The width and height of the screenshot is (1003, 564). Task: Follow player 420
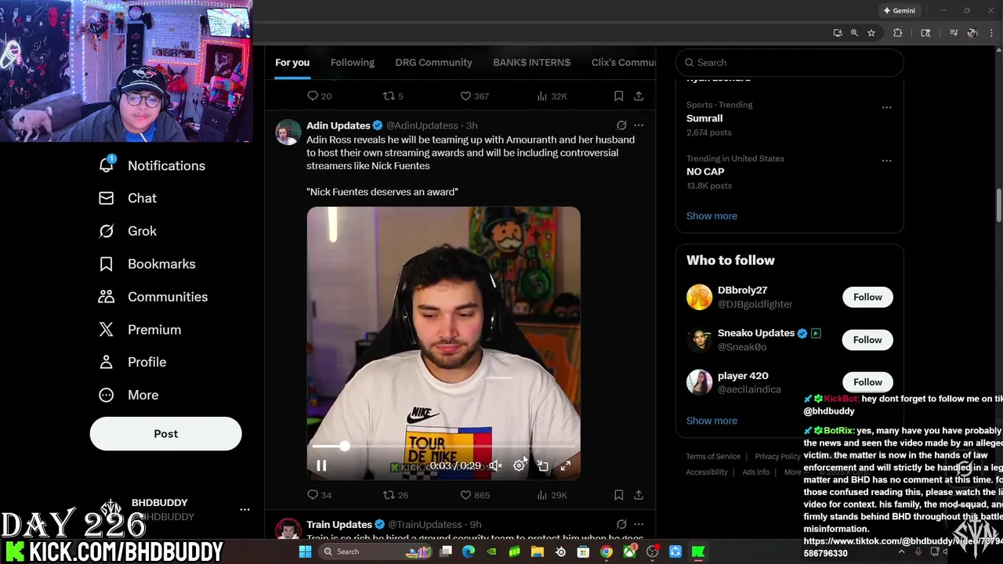point(867,382)
